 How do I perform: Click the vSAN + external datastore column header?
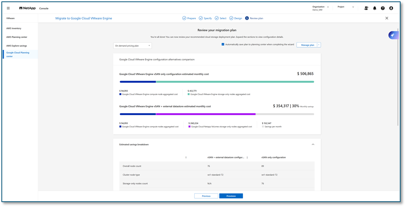[x=226, y=157]
